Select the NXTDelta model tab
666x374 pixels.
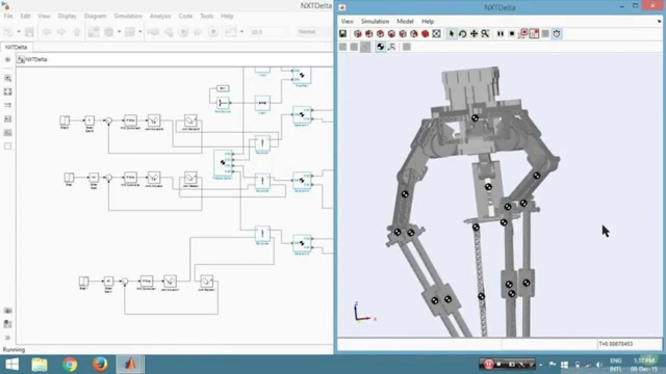click(16, 47)
